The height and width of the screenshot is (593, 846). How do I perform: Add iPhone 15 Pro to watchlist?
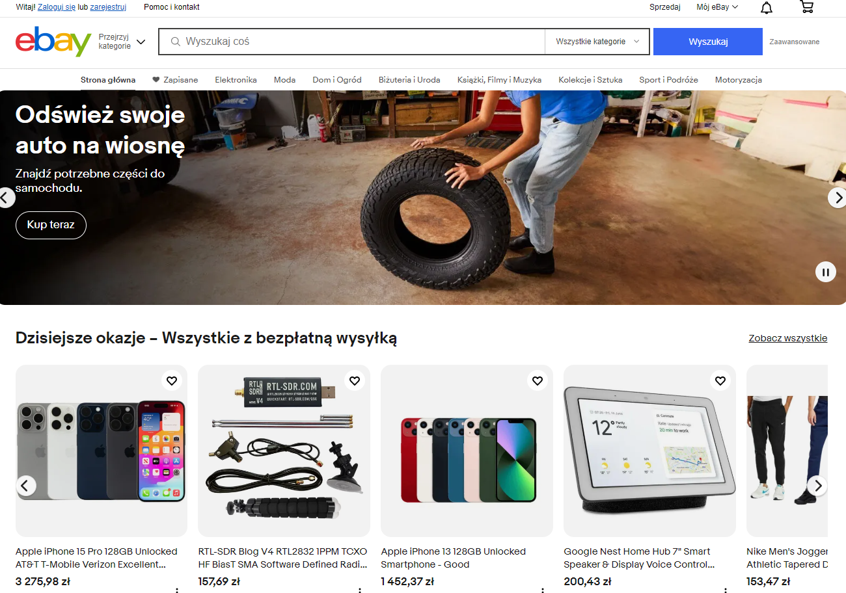coord(171,381)
